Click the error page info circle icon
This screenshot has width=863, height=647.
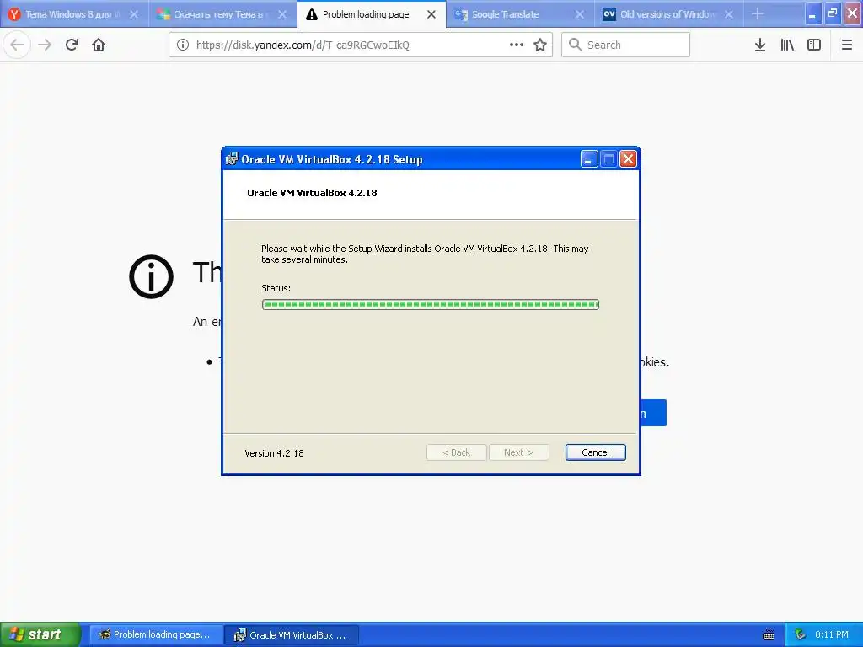[151, 276]
